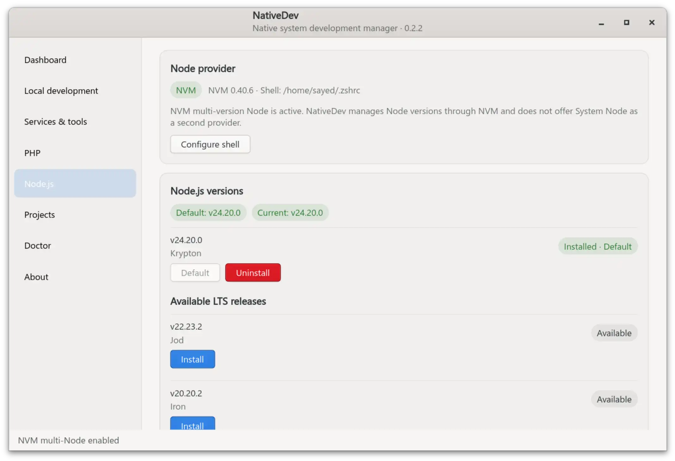
Task: Install Node v20.20.2 Iron
Action: click(x=192, y=424)
